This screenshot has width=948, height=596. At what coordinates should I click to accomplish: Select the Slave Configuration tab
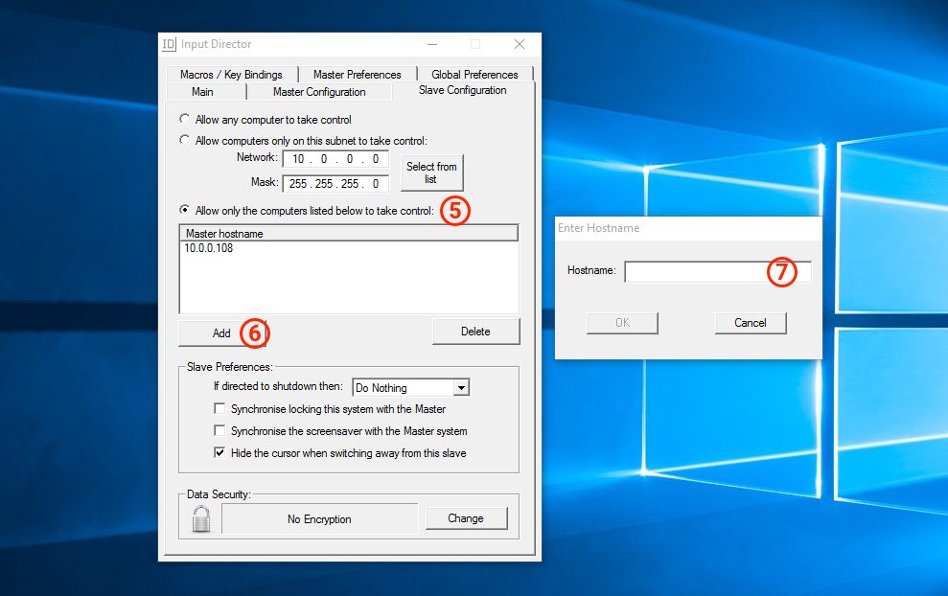click(x=463, y=90)
